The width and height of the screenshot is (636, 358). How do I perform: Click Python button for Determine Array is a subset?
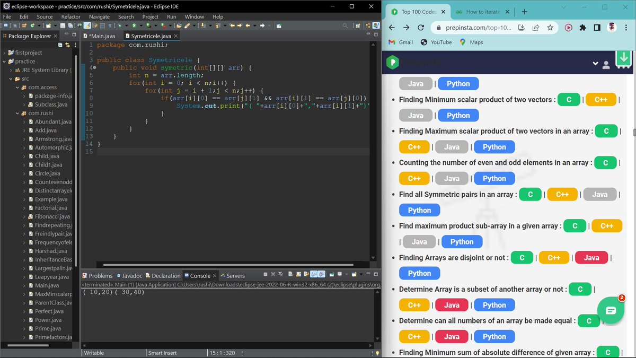click(494, 305)
